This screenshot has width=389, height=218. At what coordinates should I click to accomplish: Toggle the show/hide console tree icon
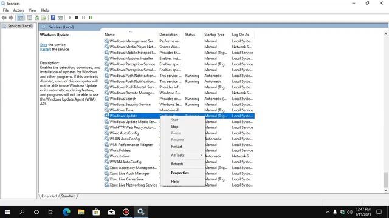click(21, 18)
